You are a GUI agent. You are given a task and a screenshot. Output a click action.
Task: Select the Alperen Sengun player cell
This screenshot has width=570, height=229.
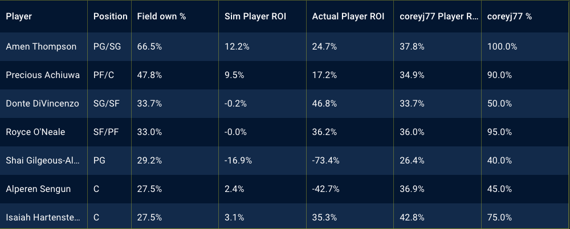(38, 189)
